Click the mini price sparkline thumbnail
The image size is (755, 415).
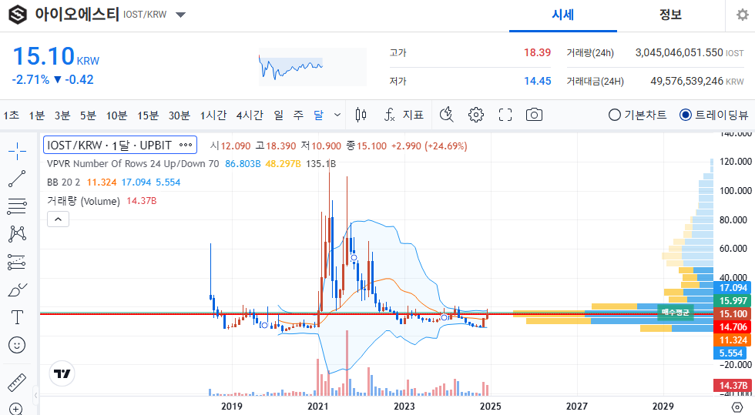[313, 67]
